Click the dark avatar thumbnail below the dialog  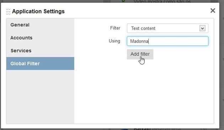click(x=125, y=129)
